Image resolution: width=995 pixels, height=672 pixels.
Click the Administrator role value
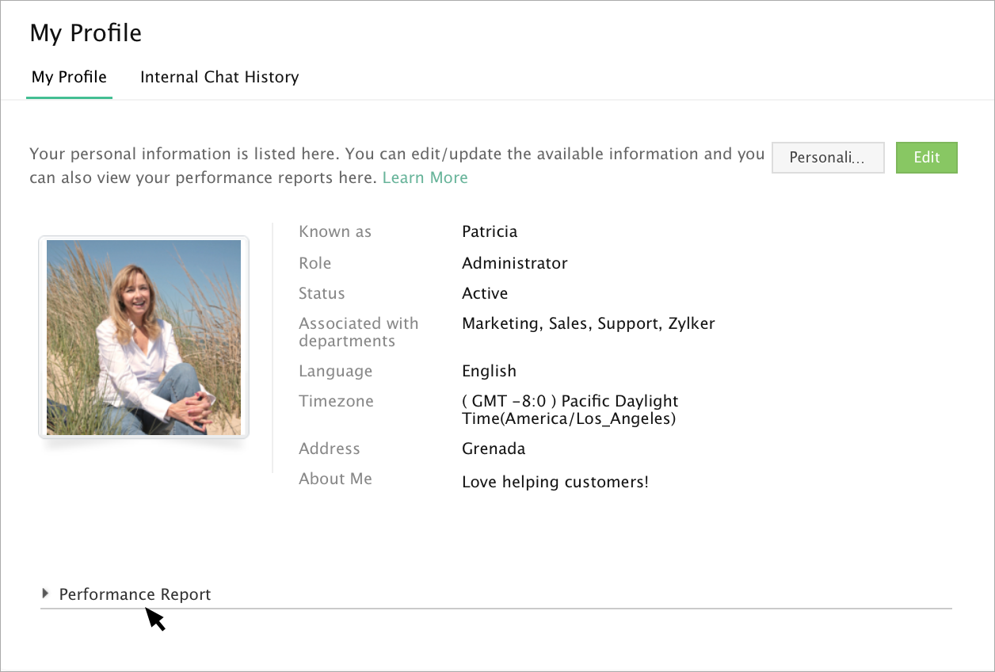515,263
